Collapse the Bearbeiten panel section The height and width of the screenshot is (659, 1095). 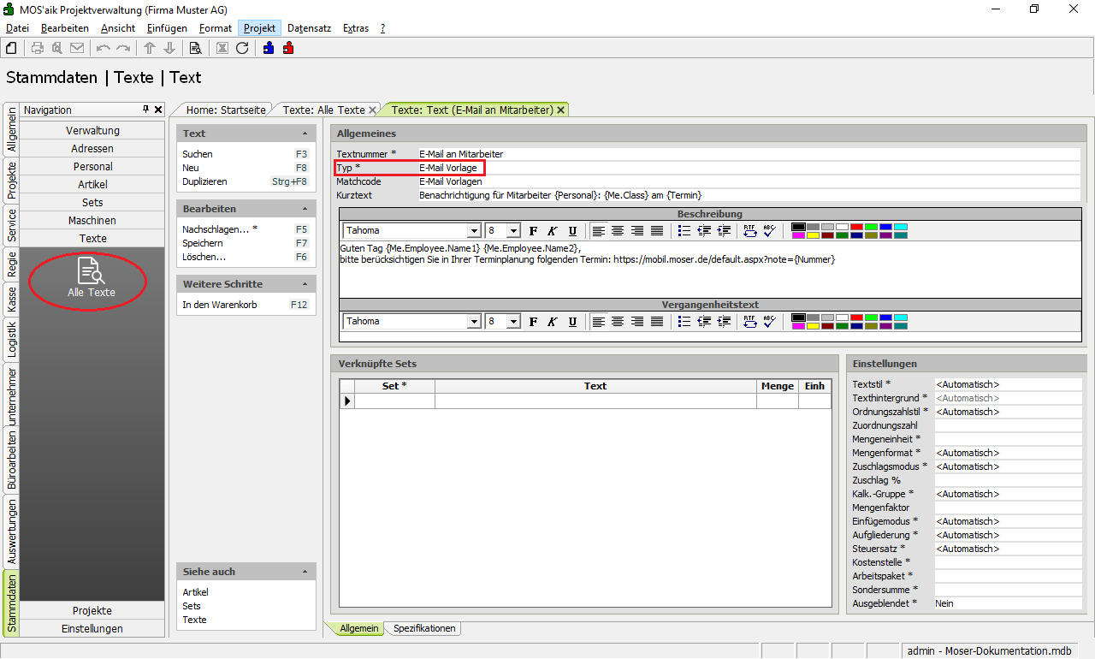(x=305, y=209)
